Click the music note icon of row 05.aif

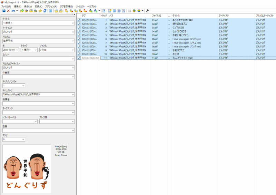(x=79, y=35)
